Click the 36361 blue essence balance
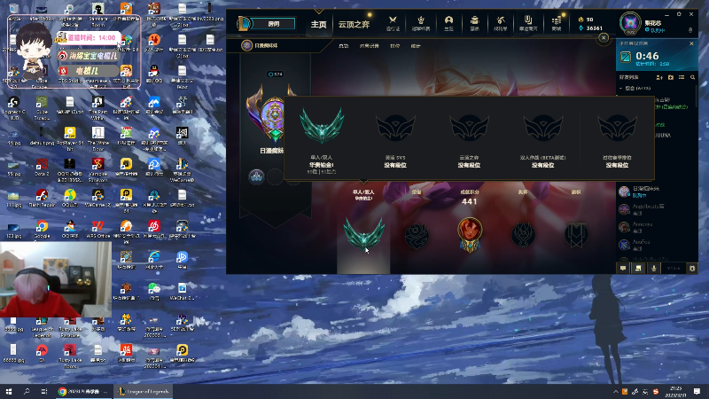Screen dimensions: 709x399 click(590, 28)
